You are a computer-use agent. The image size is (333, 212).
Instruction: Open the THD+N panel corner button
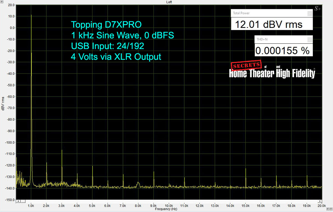(x=310, y=40)
